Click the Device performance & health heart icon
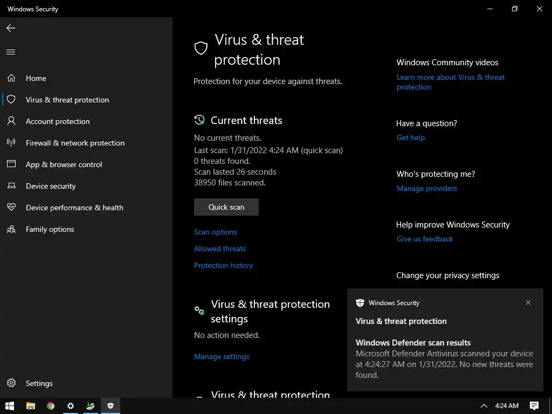 click(11, 208)
